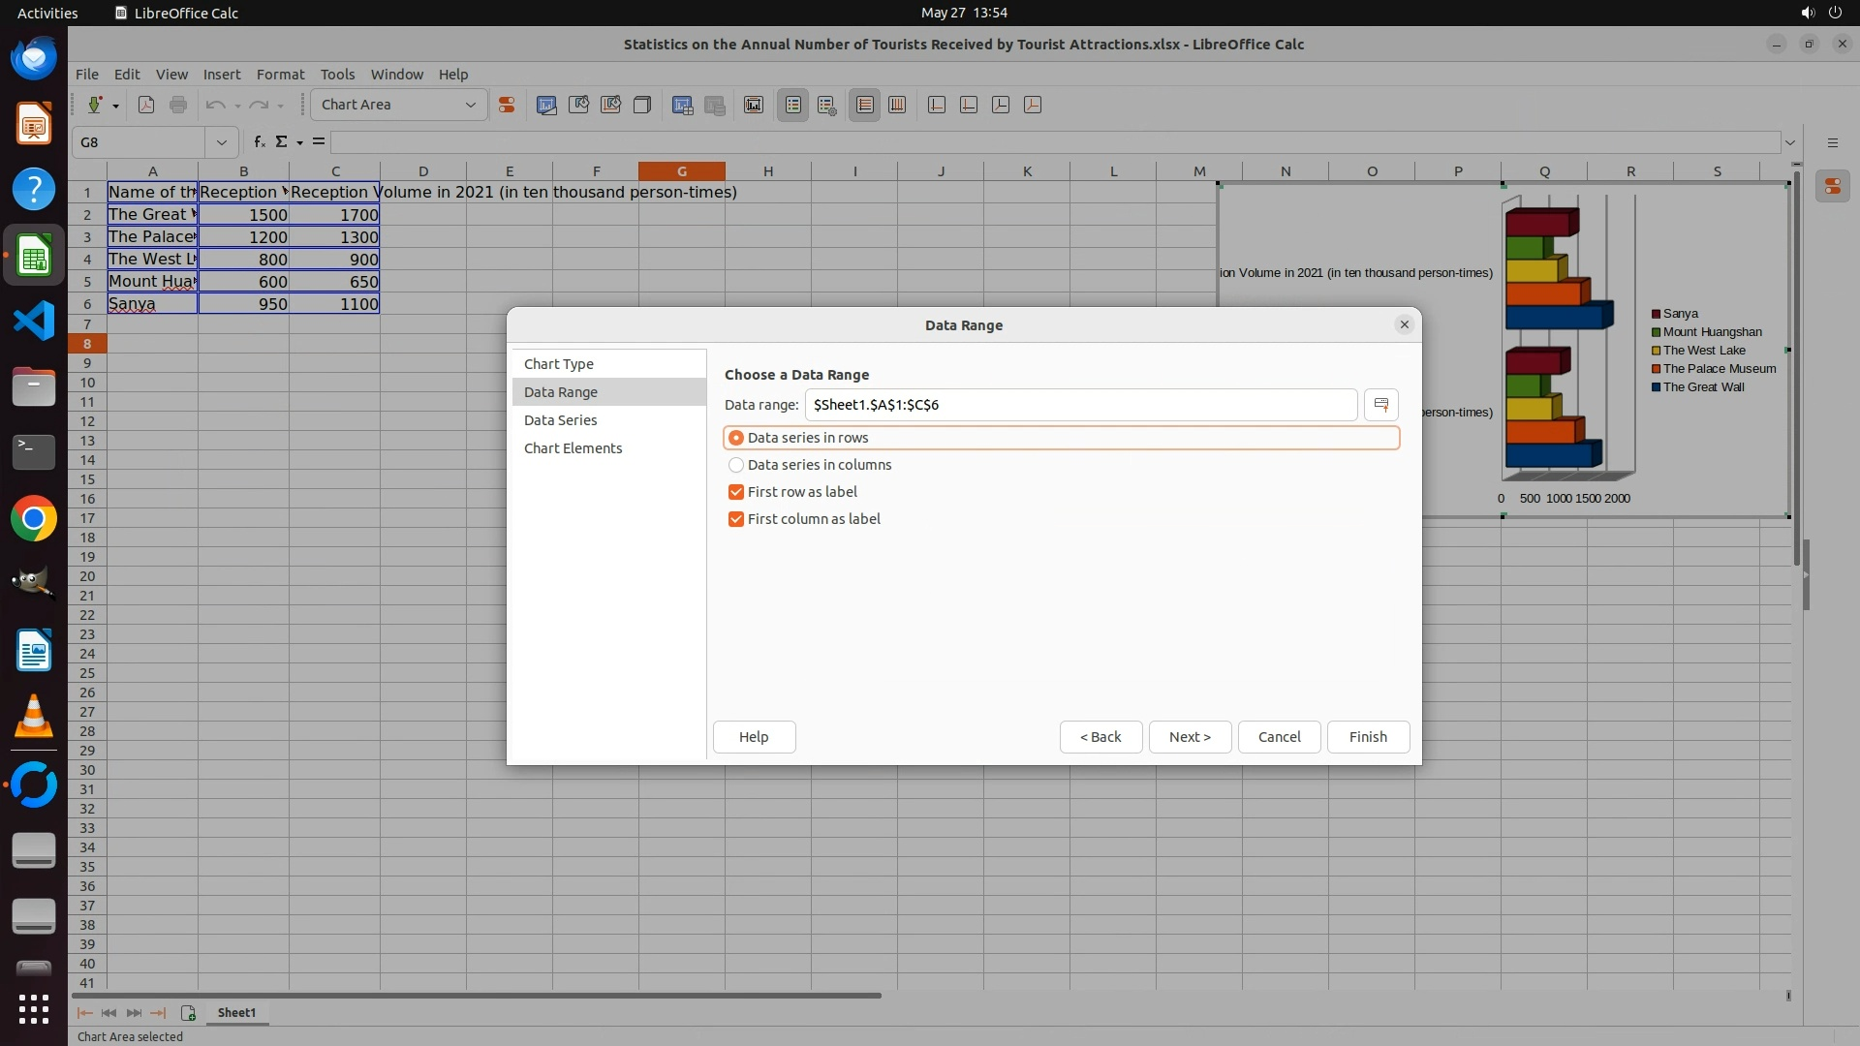The image size is (1860, 1046).
Task: Toggle Legend On/Off toolbar icon
Action: (792, 105)
